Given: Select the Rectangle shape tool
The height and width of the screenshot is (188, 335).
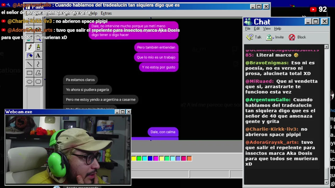Looking at the screenshot, I should click(30, 73).
